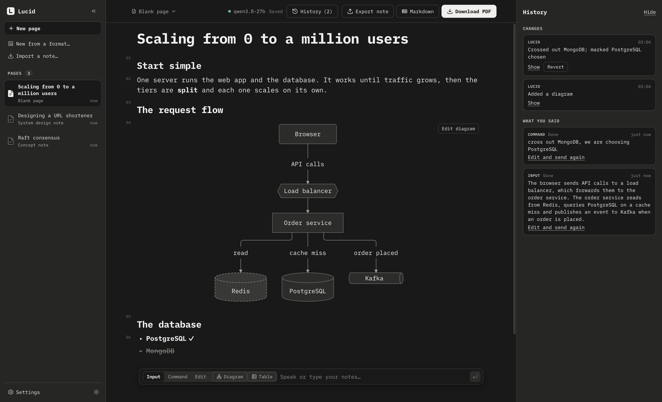The width and height of the screenshot is (662, 402).
Task: Show the Added a diagram change
Action: pos(534,103)
